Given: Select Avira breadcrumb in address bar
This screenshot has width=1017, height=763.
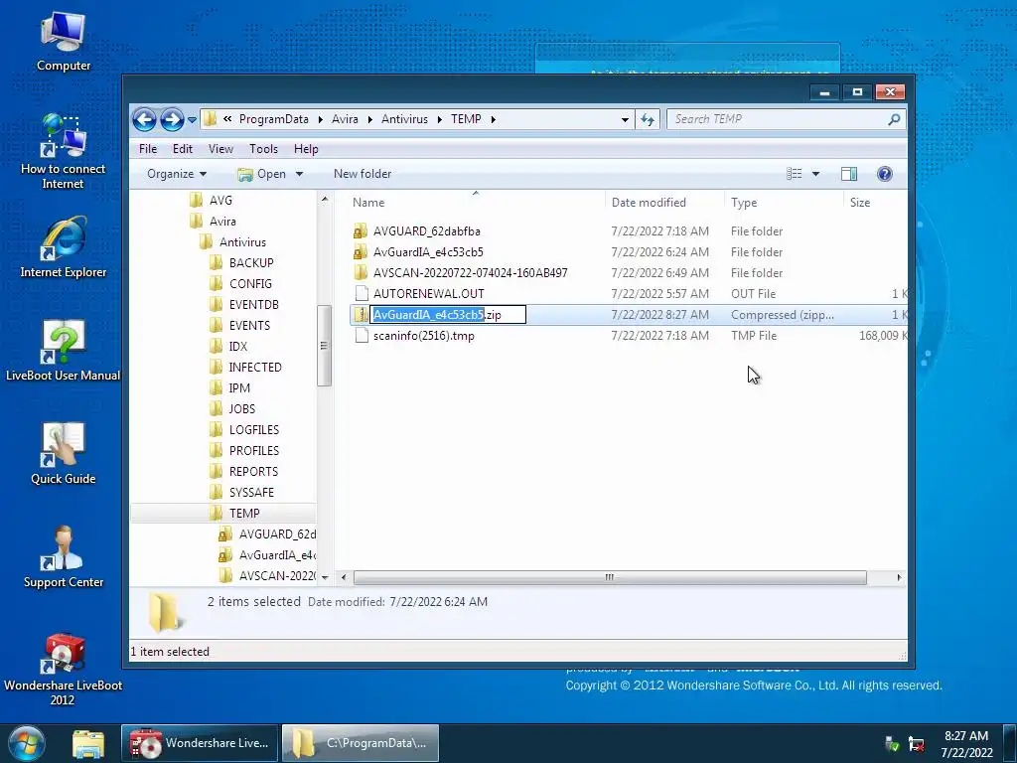Looking at the screenshot, I should 345,119.
